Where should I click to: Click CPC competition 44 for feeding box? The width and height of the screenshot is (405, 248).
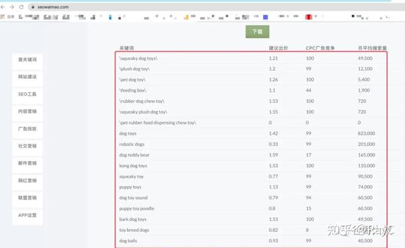coord(308,90)
